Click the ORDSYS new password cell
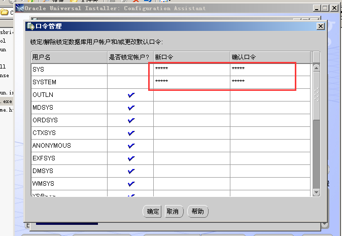 point(192,120)
